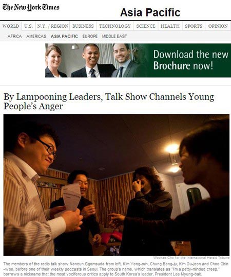Navigate to the Science section
This screenshot has width=231, height=277.
tap(146, 26)
